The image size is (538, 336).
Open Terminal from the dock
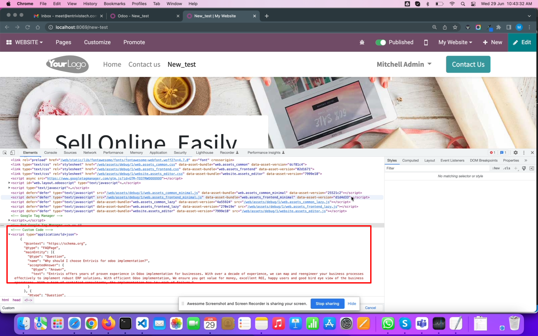[125, 324]
